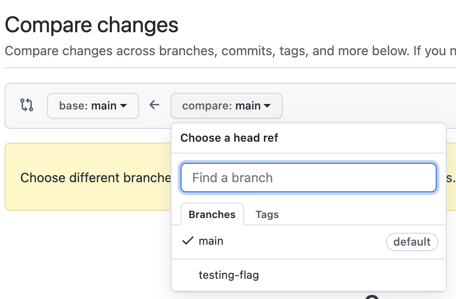
Task: Switch to the Tags tab
Action: 267,214
